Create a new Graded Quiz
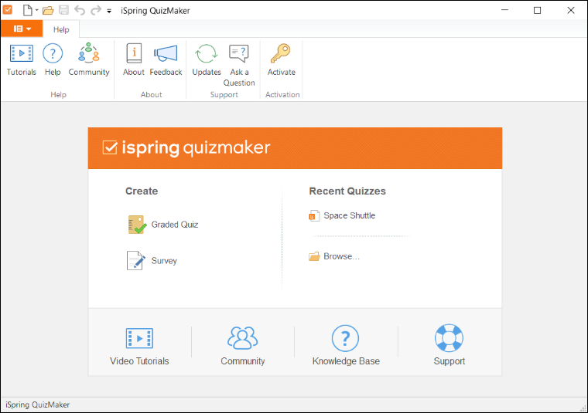 coord(163,225)
